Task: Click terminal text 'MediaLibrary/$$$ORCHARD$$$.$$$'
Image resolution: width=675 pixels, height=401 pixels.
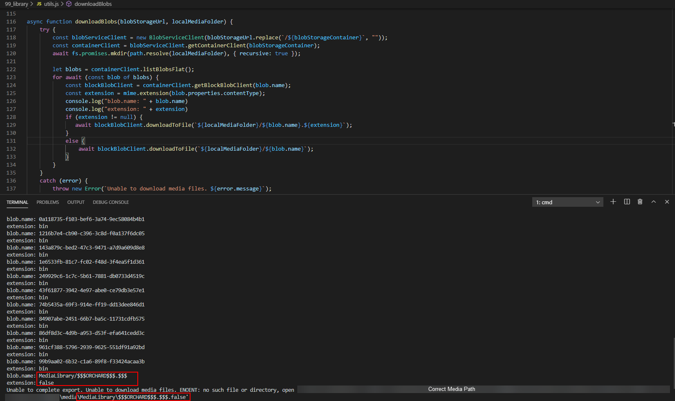Action: [x=83, y=376]
